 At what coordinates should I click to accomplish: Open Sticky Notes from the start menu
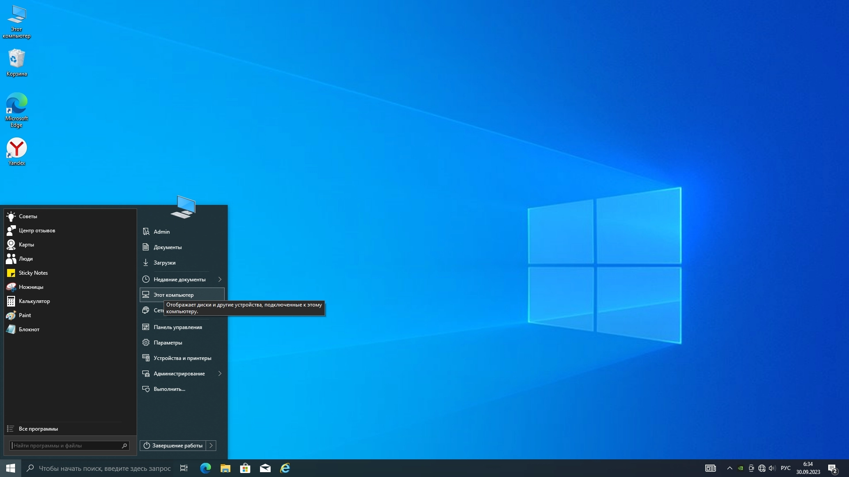[x=33, y=273]
